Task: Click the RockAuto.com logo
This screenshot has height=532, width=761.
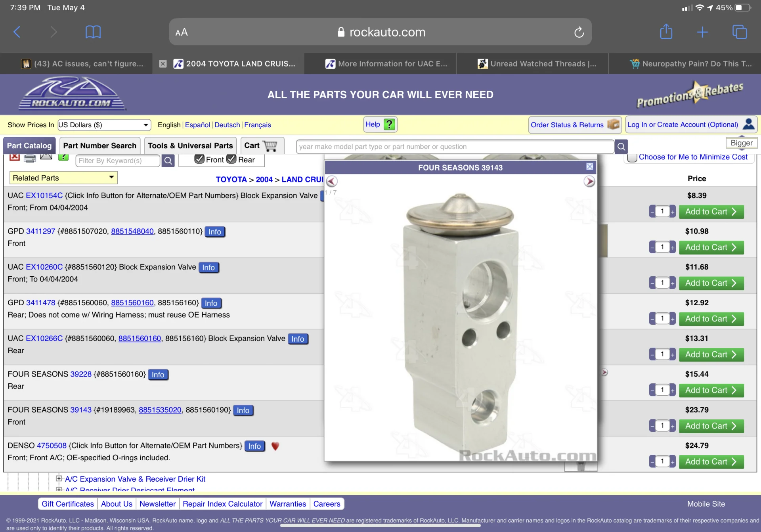Action: point(72,94)
